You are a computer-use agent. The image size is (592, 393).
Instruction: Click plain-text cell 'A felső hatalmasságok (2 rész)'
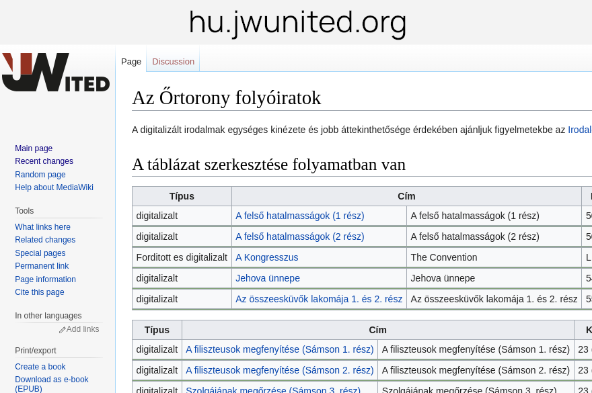pyautogui.click(x=494, y=236)
